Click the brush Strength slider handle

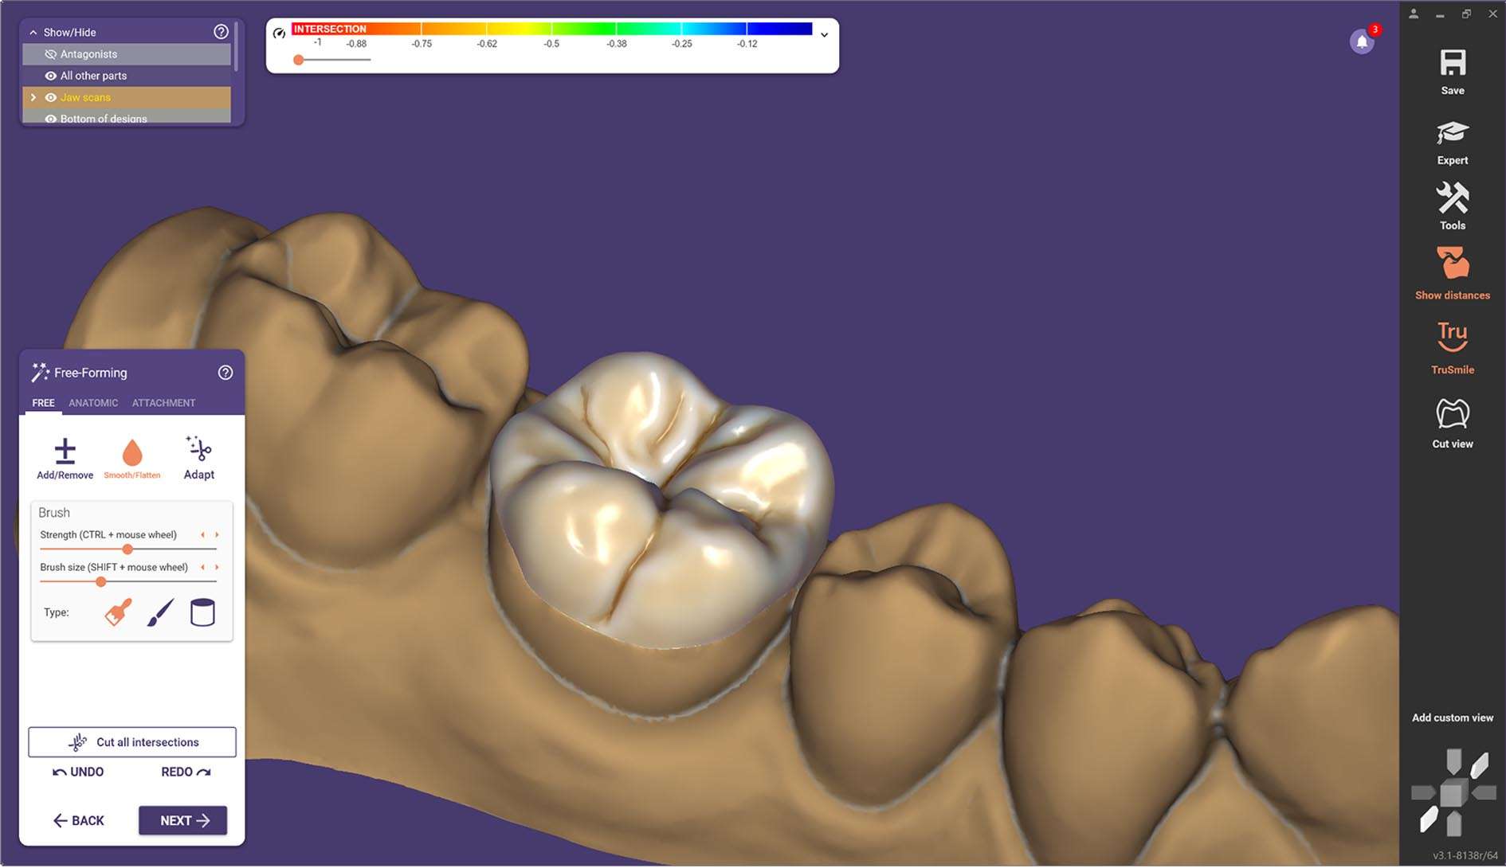point(127,549)
